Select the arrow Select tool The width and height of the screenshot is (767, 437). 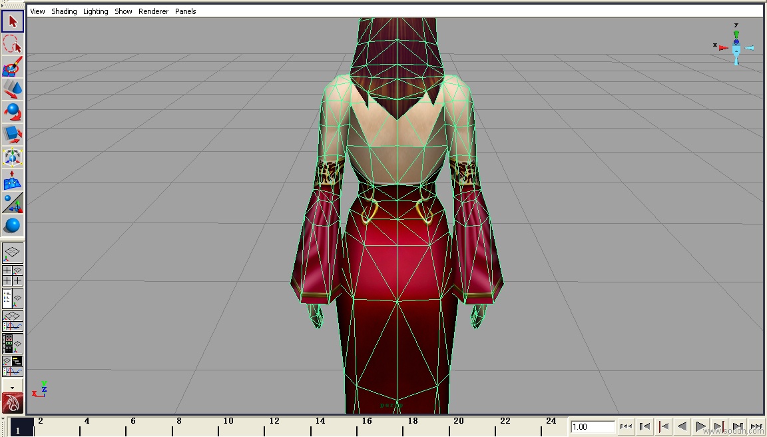click(13, 21)
